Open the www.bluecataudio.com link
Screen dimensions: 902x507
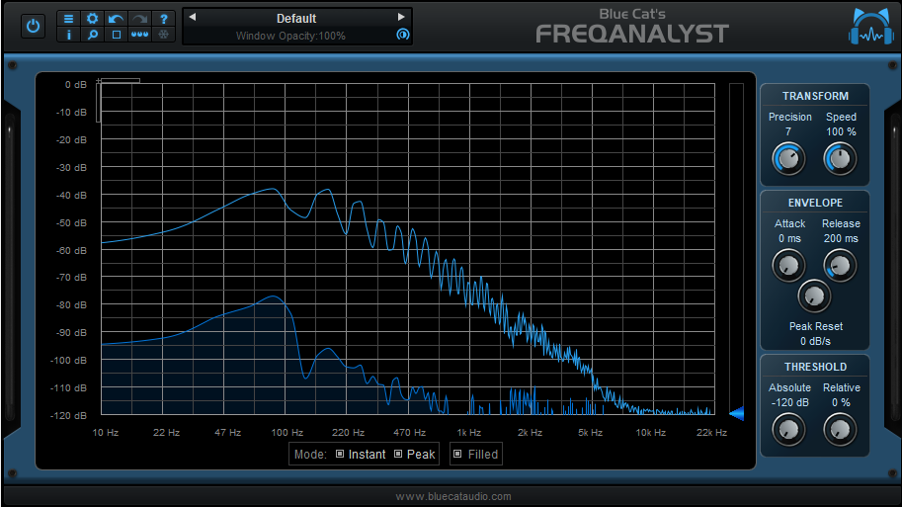[453, 496]
